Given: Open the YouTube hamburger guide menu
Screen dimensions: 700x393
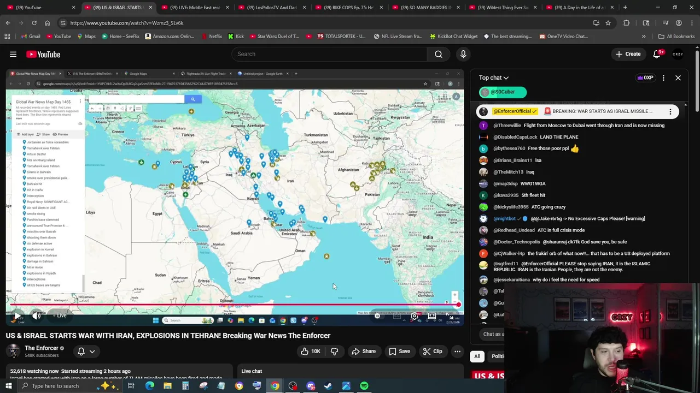Looking at the screenshot, I should point(13,54).
